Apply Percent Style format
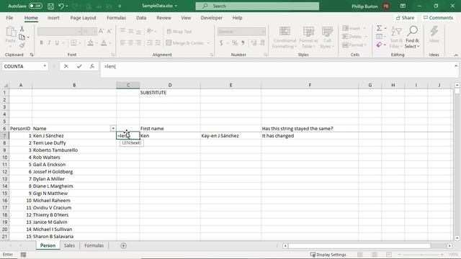Image resolution: width=461 pixels, height=259 pixels. pyautogui.click(x=235, y=43)
